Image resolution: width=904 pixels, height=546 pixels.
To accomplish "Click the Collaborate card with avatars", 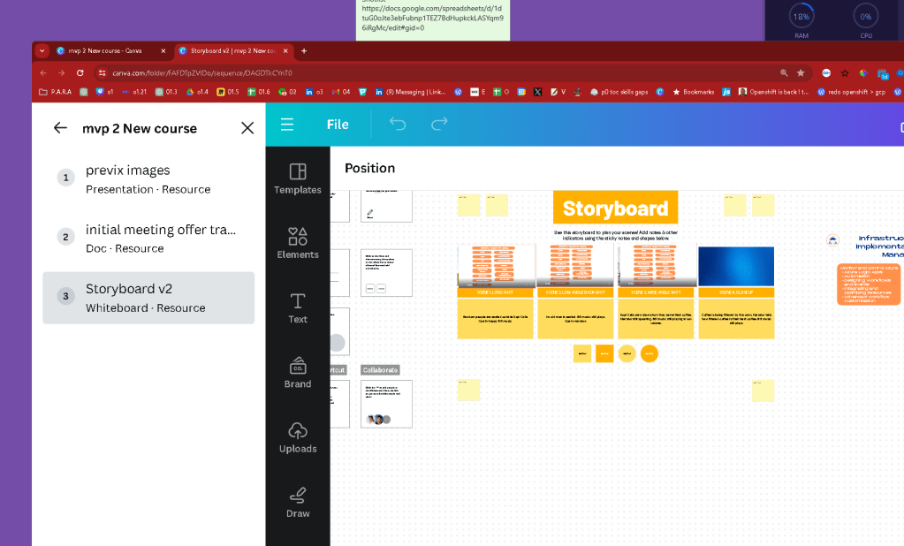I will 386,404.
